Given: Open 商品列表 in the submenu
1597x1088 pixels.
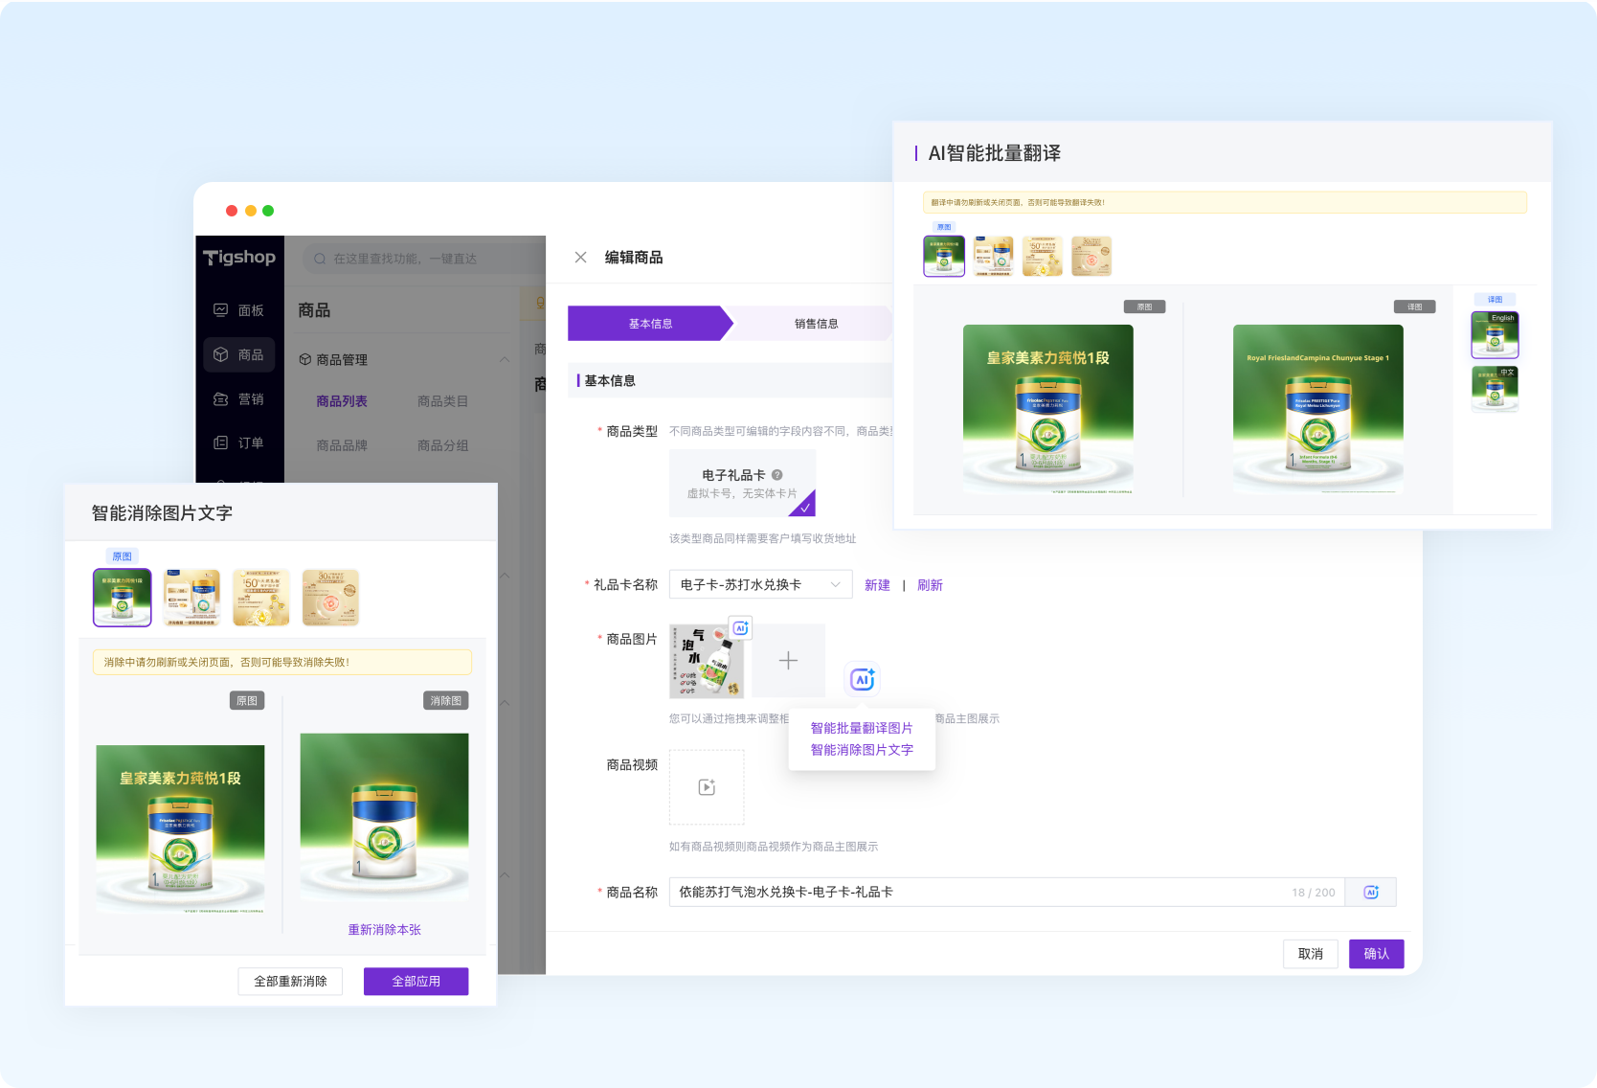Looking at the screenshot, I should pyautogui.click(x=342, y=401).
